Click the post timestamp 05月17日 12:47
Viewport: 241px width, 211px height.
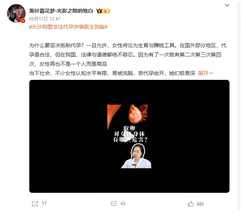tap(44, 19)
